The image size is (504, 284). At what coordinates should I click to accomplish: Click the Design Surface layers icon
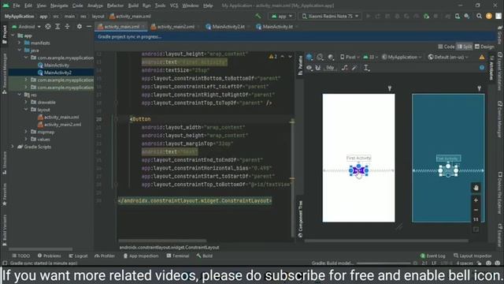(309, 57)
